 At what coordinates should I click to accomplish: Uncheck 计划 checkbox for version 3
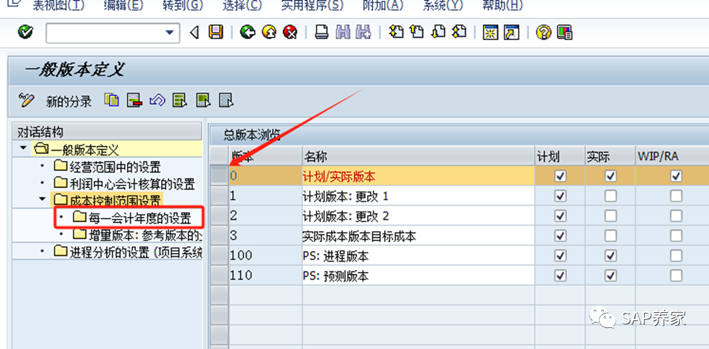(560, 236)
